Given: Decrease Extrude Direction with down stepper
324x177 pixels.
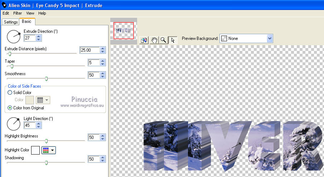Looking at the screenshot, I should (x=38, y=40).
